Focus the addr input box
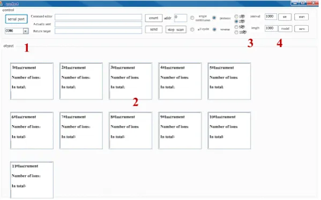Viewport: 321px width, 200px height. pyautogui.click(x=181, y=18)
